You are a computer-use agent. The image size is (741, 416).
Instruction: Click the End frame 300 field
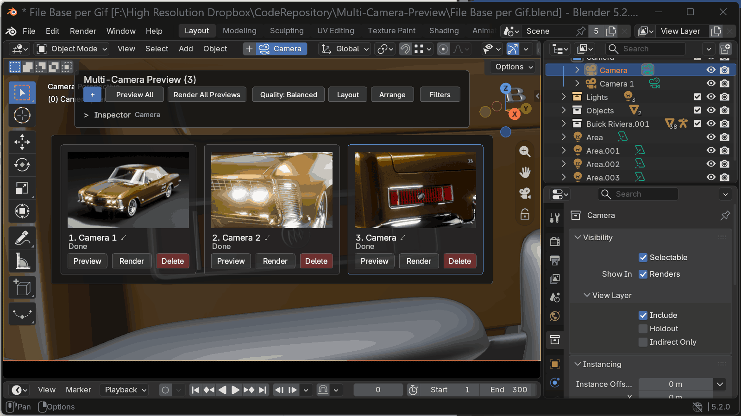509,390
